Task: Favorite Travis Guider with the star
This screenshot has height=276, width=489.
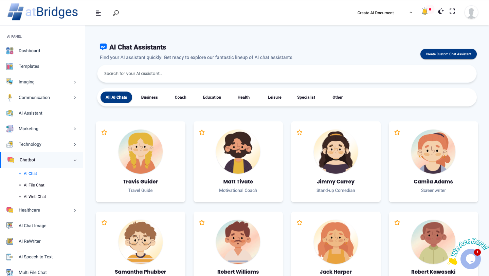Action: point(104,132)
